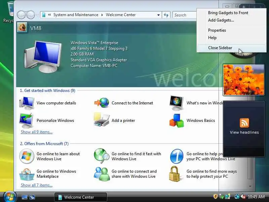Click Show Desktop quick launch icon

[x=24, y=197]
